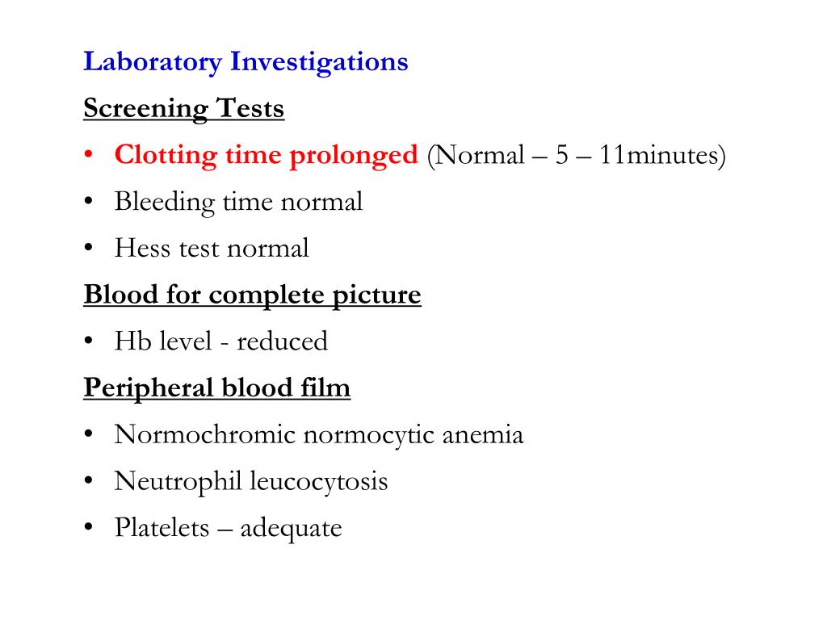Viewport: 827px width, 620px height.
Task: Select the Neutrophil leucocytosis line
Action: click(251, 482)
